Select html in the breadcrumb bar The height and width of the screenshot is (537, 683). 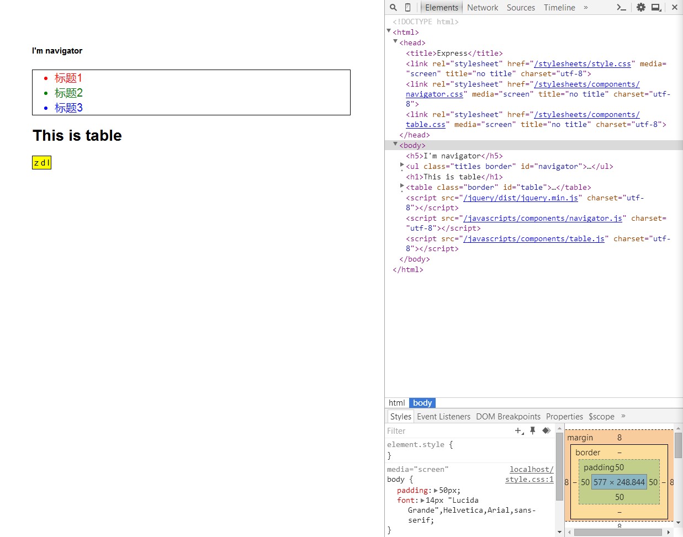(396, 403)
